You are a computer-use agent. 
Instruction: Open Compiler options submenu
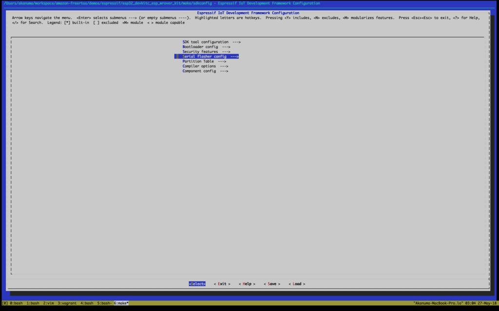(x=205, y=66)
